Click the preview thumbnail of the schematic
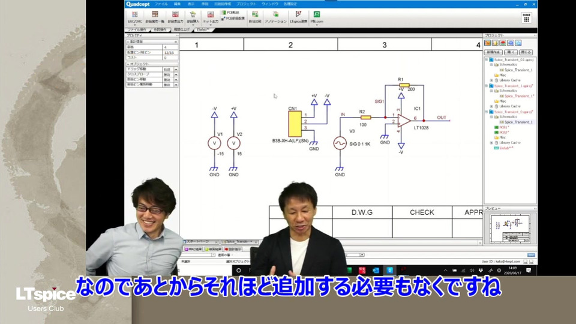The image size is (576, 324). click(x=510, y=228)
